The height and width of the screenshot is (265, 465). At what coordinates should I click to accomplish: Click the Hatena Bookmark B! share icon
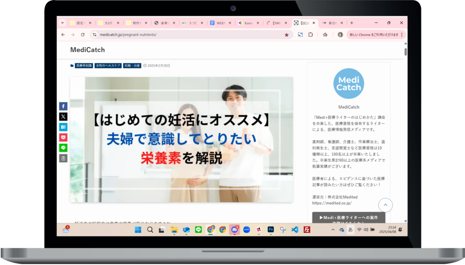(x=63, y=127)
